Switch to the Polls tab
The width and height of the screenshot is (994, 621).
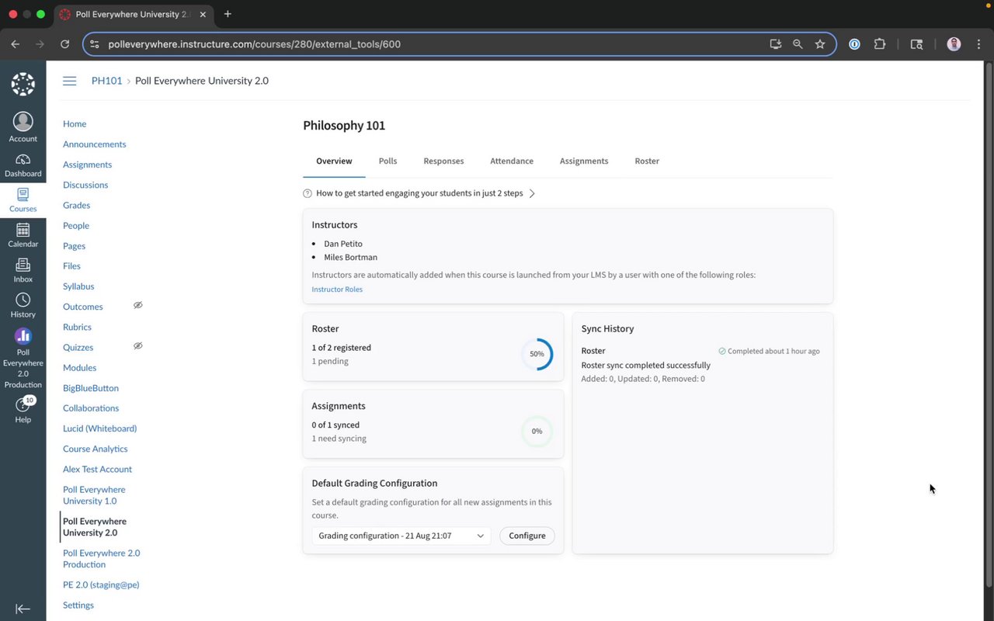click(388, 161)
